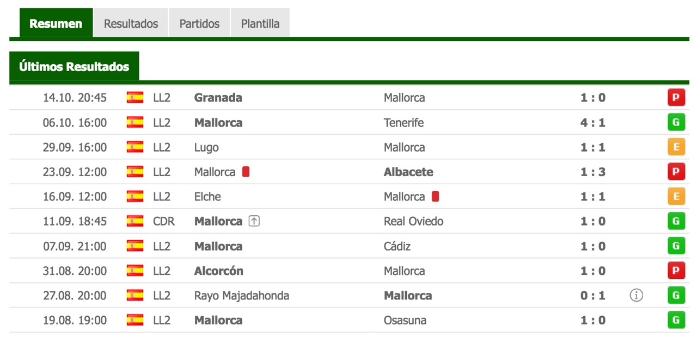Click the orange E badge for Elche match
The width and height of the screenshot is (697, 338).
coord(676,196)
